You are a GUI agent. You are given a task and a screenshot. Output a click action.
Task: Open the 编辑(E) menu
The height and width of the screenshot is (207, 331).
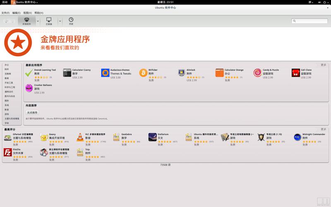[x=16, y=13]
